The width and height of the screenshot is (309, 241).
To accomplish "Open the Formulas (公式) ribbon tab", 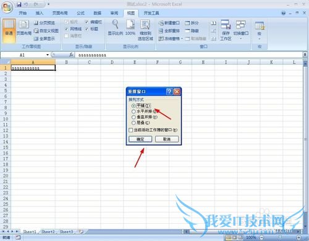I will [x=80, y=13].
